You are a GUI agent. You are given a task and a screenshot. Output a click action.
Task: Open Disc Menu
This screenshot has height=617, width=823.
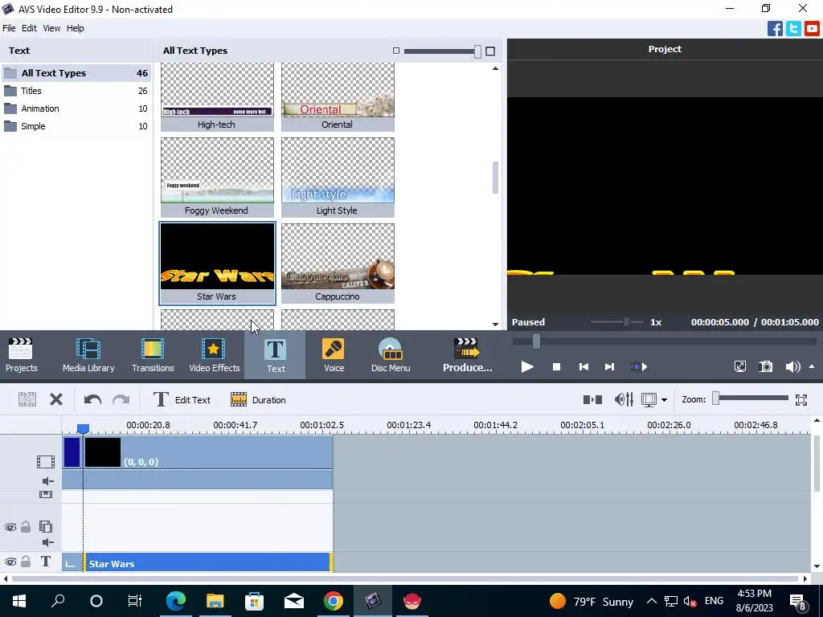391,355
